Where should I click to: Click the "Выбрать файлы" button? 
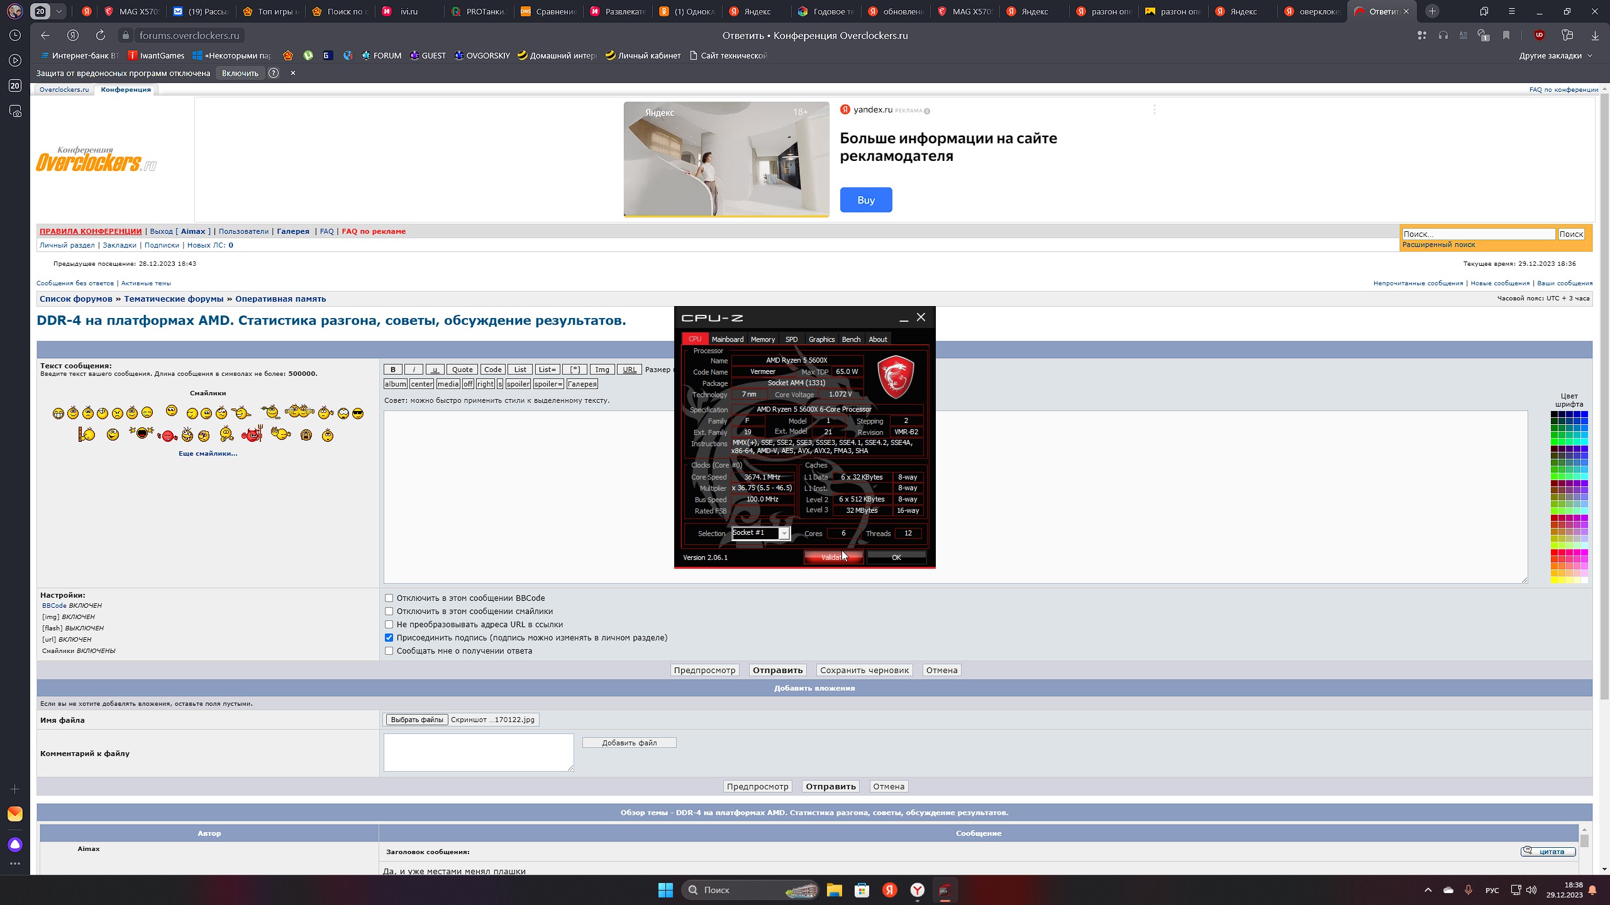[x=416, y=720]
